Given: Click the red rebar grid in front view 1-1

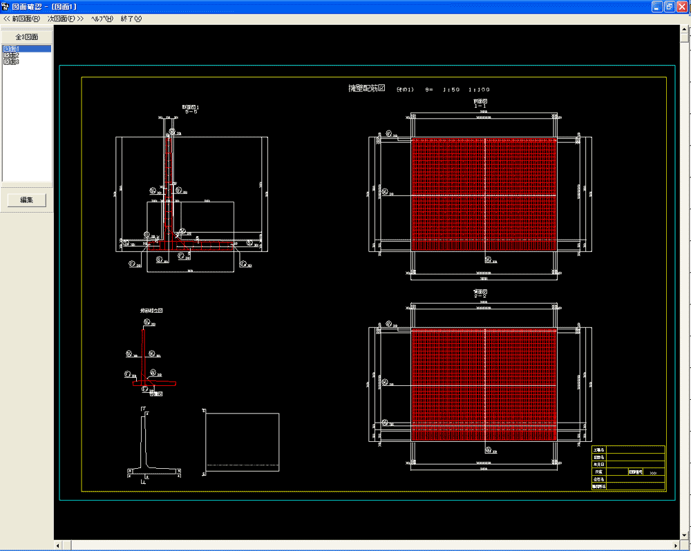Looking at the screenshot, I should coord(484,193).
